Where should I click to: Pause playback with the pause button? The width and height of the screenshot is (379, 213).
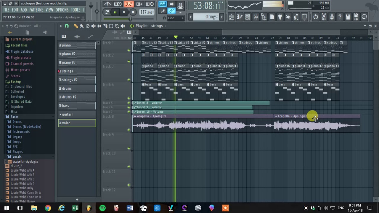tap(115, 12)
